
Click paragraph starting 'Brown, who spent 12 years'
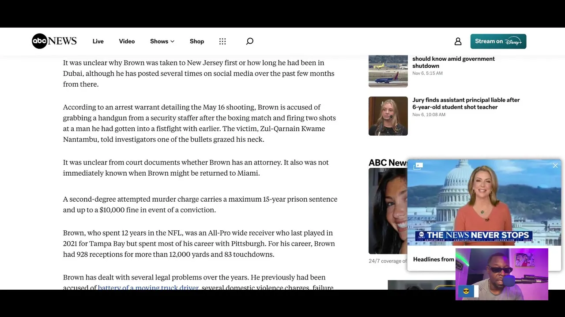(x=199, y=243)
